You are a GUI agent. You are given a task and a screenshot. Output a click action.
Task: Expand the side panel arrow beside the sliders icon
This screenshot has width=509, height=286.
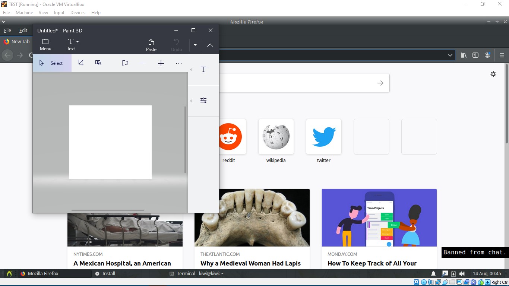191,101
